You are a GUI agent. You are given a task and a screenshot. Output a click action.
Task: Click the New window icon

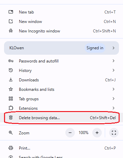coord(11,21)
